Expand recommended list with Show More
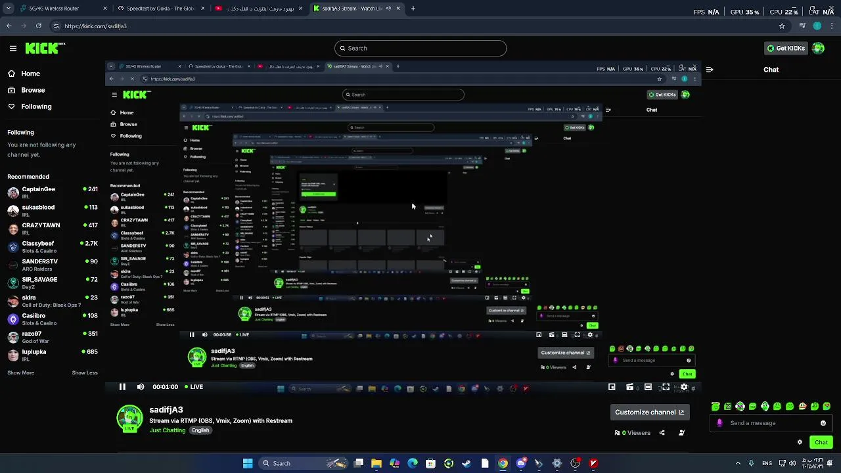 click(x=21, y=372)
